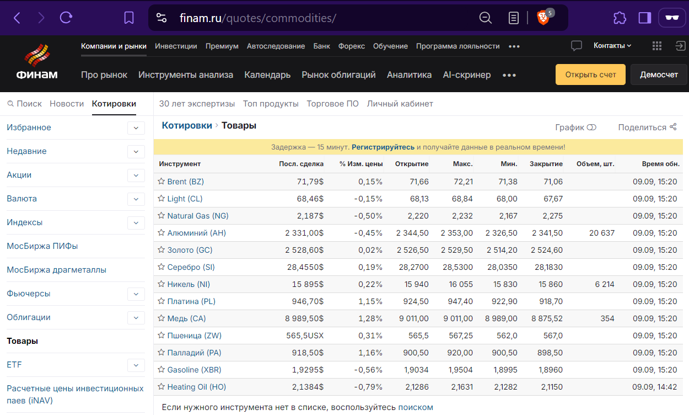Switch to the Новости tab

tap(67, 104)
